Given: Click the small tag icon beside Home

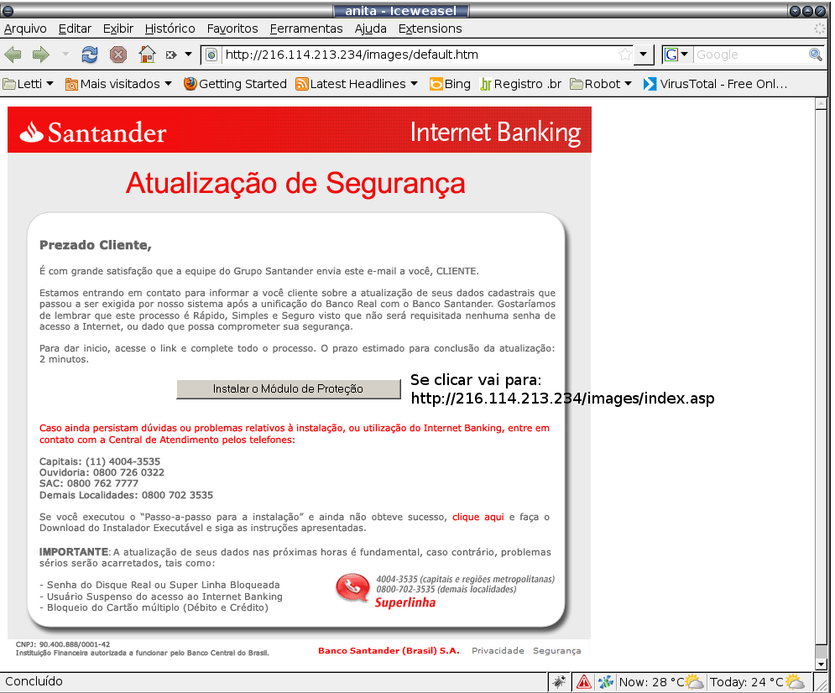Looking at the screenshot, I should tap(171, 55).
